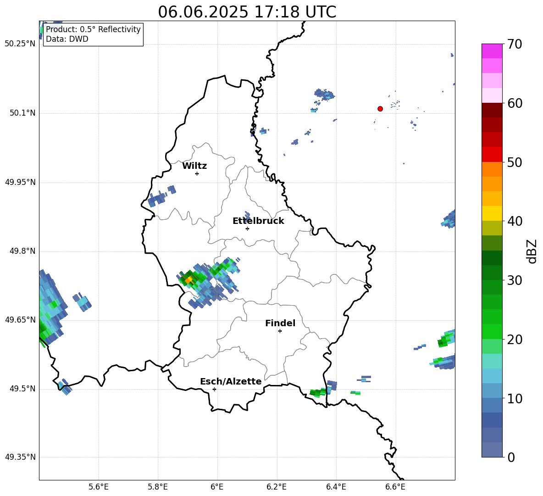
Task: Select the Findel city label
Action: click(x=280, y=323)
